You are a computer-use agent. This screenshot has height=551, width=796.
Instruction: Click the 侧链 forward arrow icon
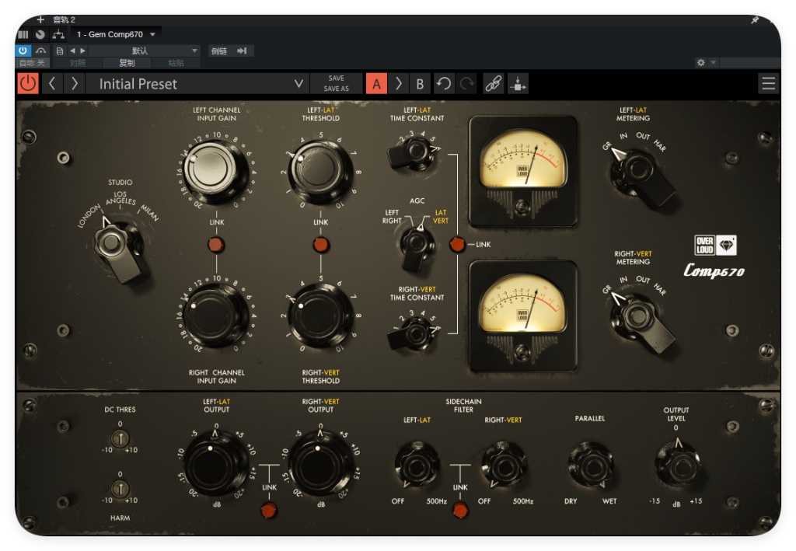coord(242,51)
